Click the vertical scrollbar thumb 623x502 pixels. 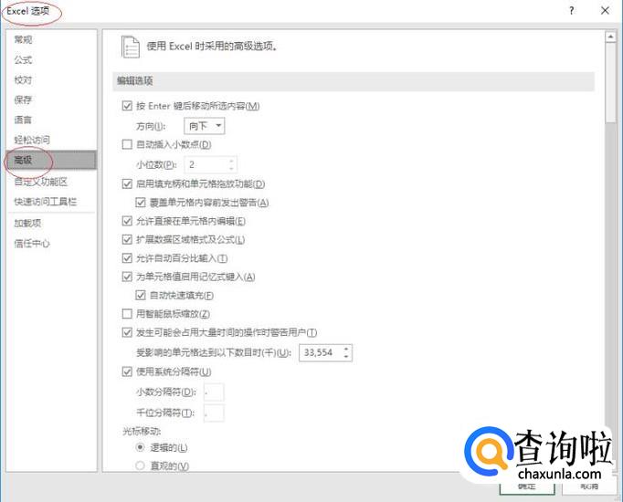point(611,83)
